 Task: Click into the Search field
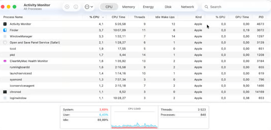[236, 7]
